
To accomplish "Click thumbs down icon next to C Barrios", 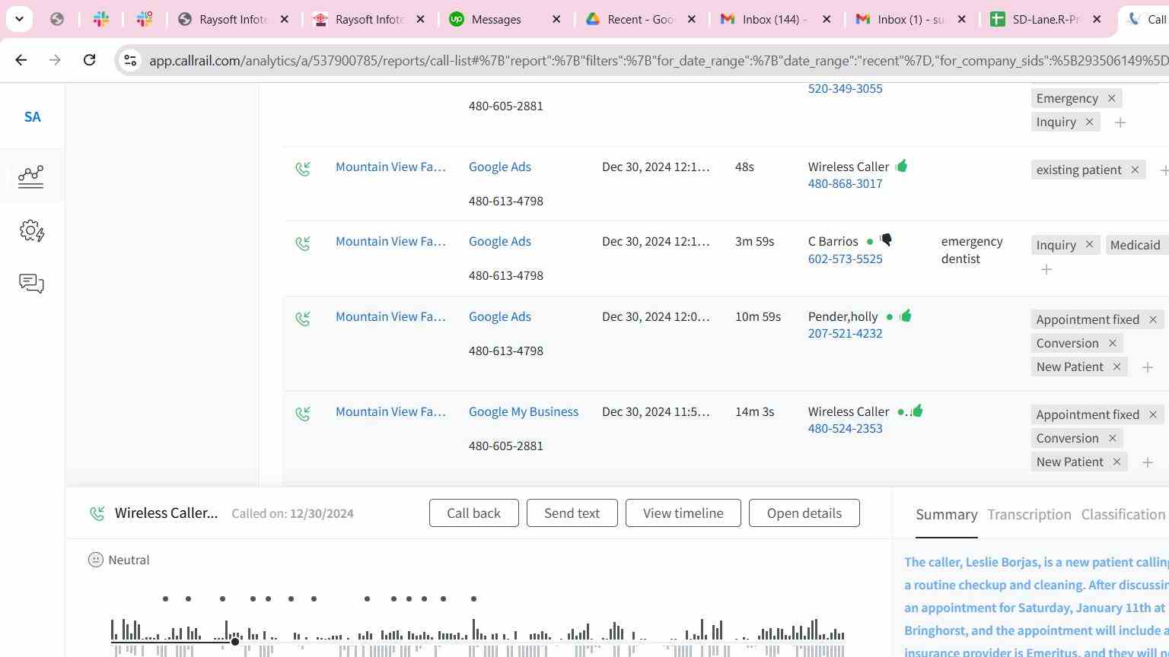I will [x=886, y=240].
